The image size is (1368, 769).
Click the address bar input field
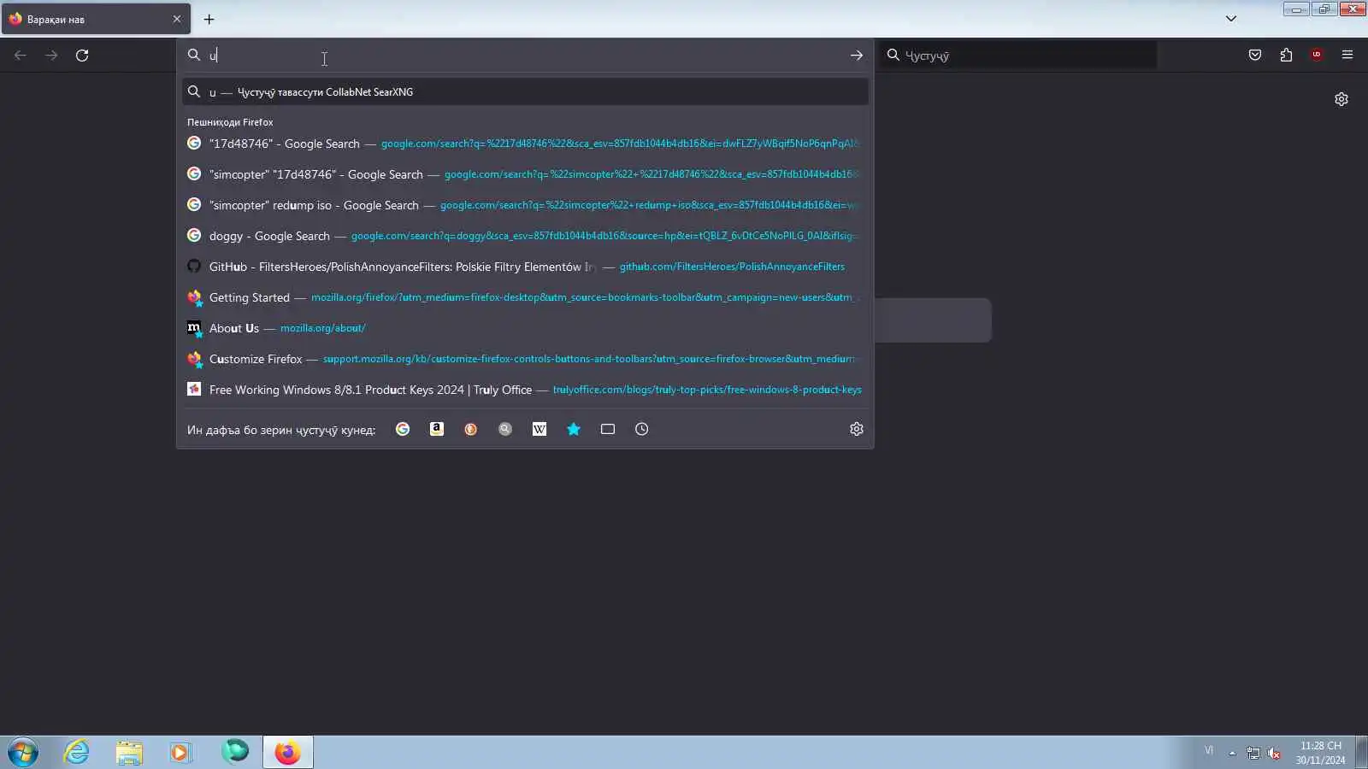point(523,56)
